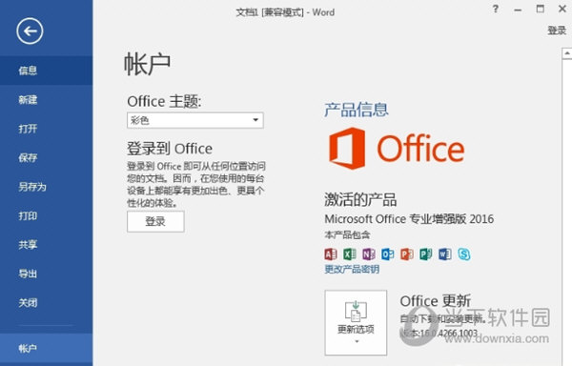Screen dimensions: 572x366
Task: Click the Word app icon
Action: click(x=444, y=254)
